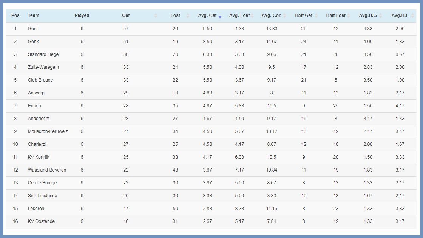Click Genk's Avg. Get value 8.50
The width and height of the screenshot is (423, 238).
click(x=207, y=42)
